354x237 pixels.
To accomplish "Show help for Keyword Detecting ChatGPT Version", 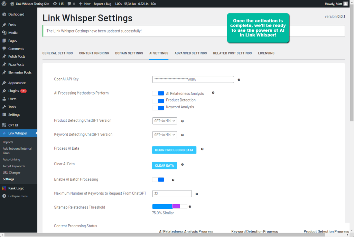I will [183, 135].
